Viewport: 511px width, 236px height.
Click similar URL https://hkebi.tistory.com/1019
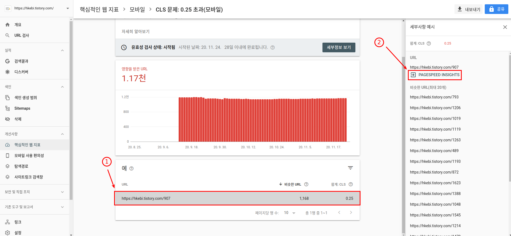point(435,119)
